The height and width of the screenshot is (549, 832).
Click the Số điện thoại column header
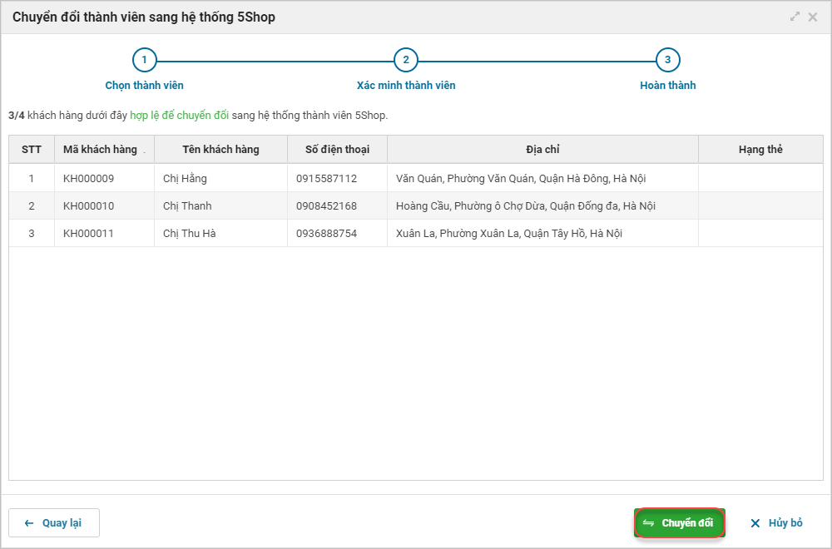coord(337,150)
